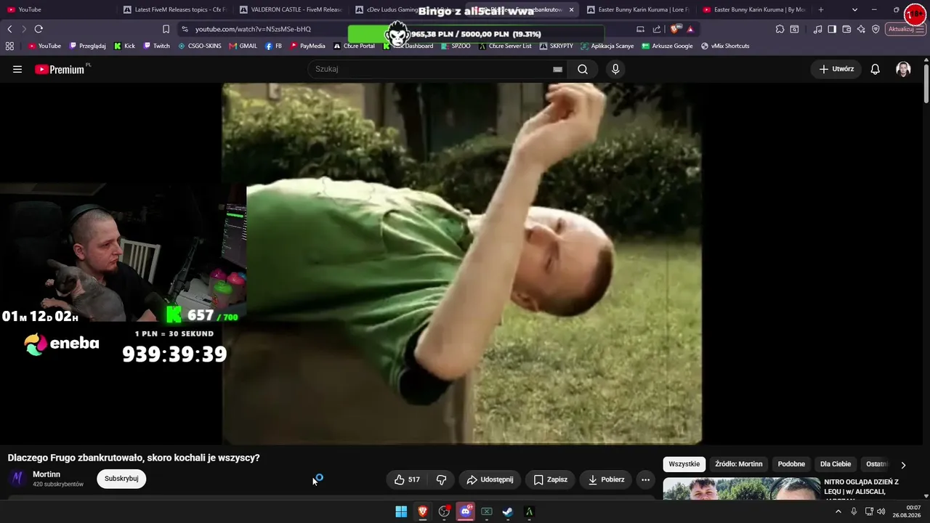Switch to the Latest FiveM Releases tab
The height and width of the screenshot is (523, 930).
(175, 9)
